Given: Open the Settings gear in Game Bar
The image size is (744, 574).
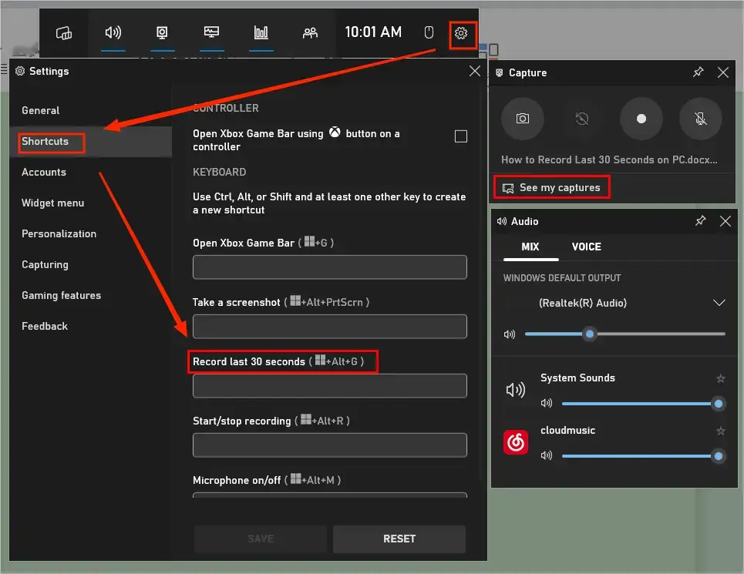Looking at the screenshot, I should tap(461, 33).
